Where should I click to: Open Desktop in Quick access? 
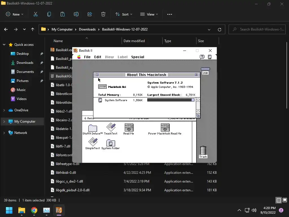pyautogui.click(x=23, y=54)
